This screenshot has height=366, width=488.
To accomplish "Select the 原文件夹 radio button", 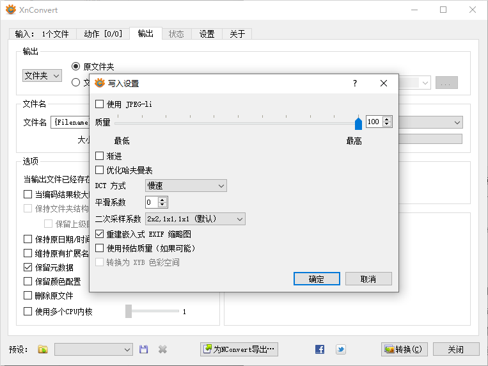I will (x=75, y=67).
